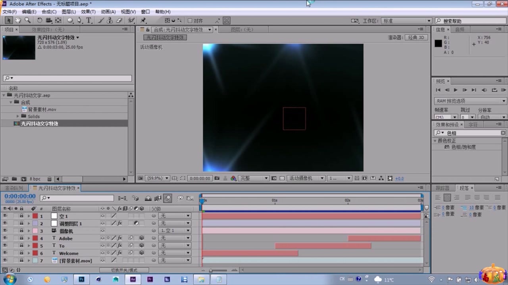508x285 pixels.
Task: Select the Pan Behind anchor tool
Action: point(58,21)
